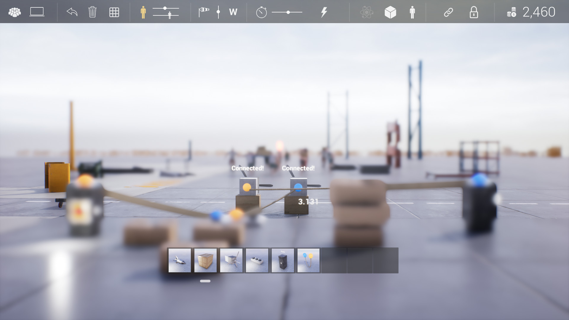Click the chain link connect tool

click(x=448, y=12)
